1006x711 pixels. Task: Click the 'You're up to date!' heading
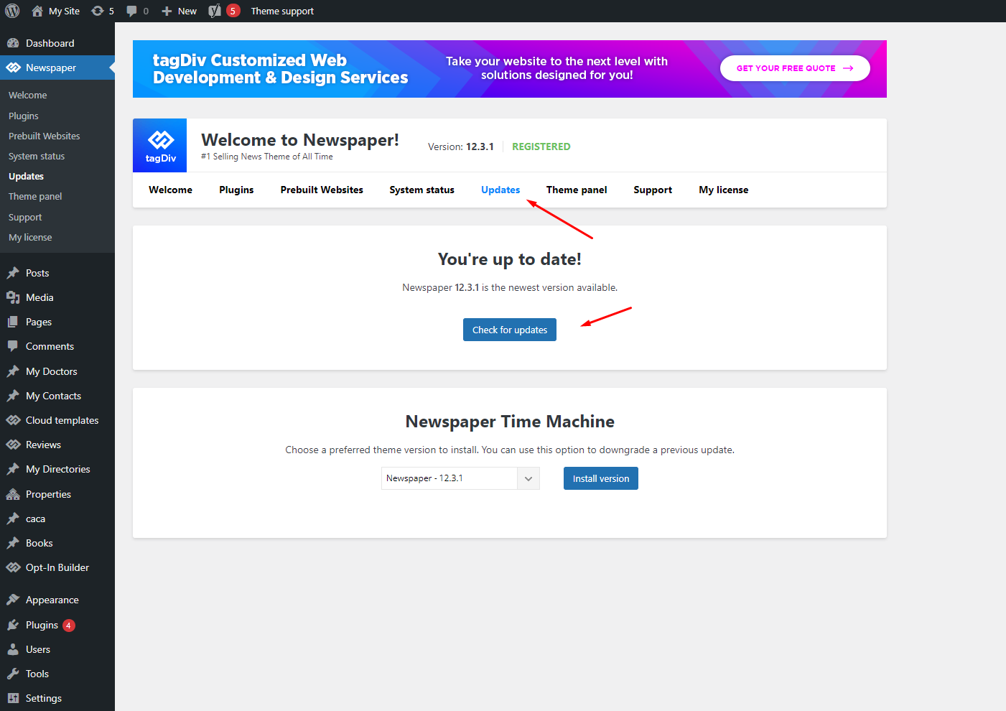510,259
